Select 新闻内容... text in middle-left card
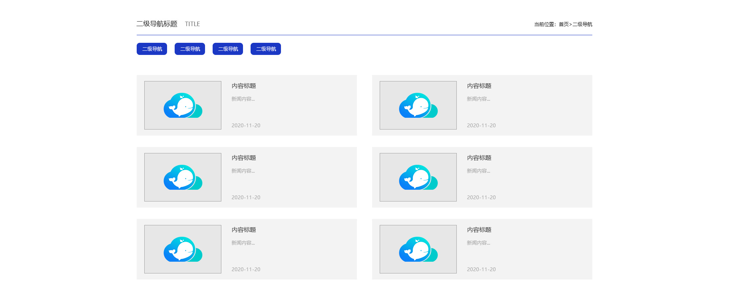The image size is (729, 303). [x=243, y=171]
